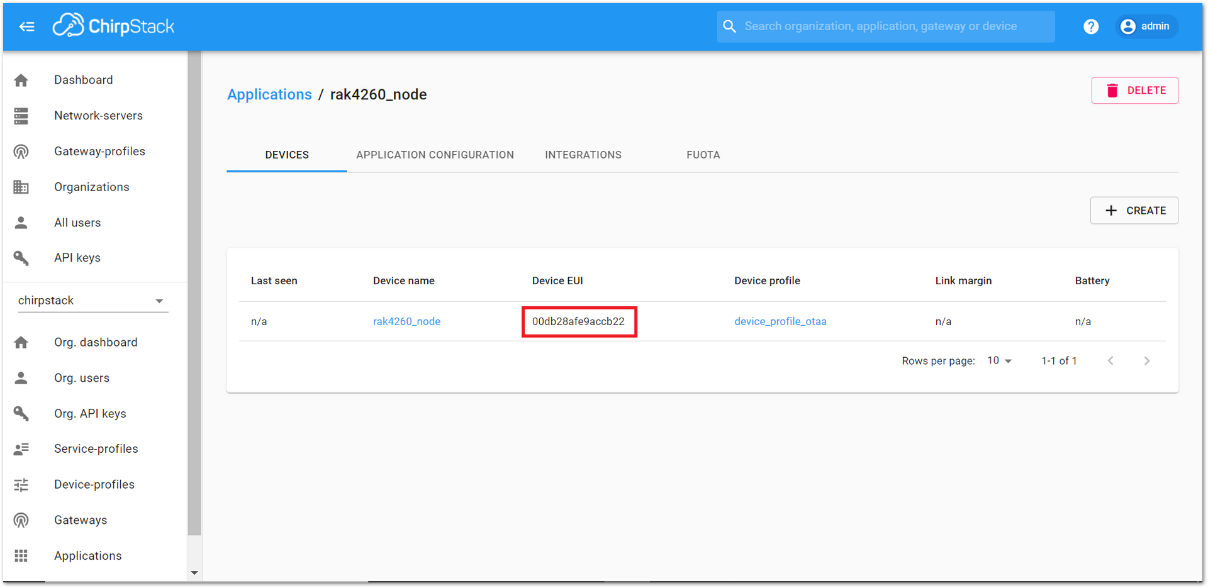1208x588 pixels.
Task: Open the admin account menu
Action: (x=1146, y=26)
